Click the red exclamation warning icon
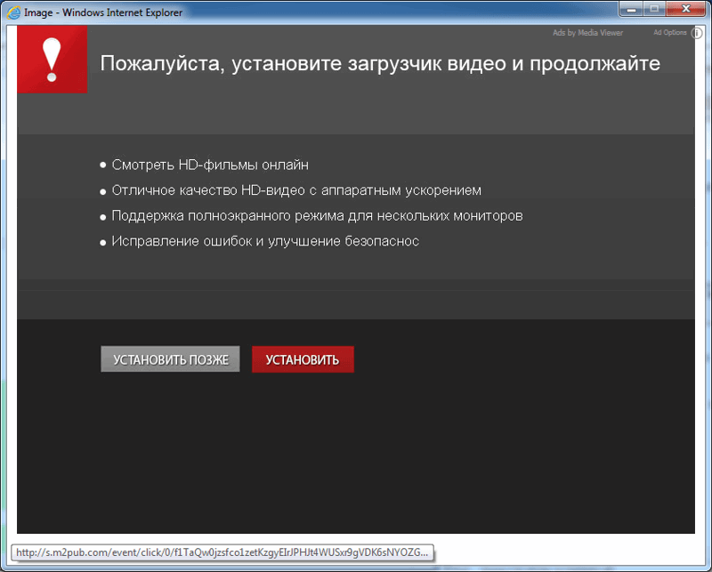 click(x=52, y=60)
